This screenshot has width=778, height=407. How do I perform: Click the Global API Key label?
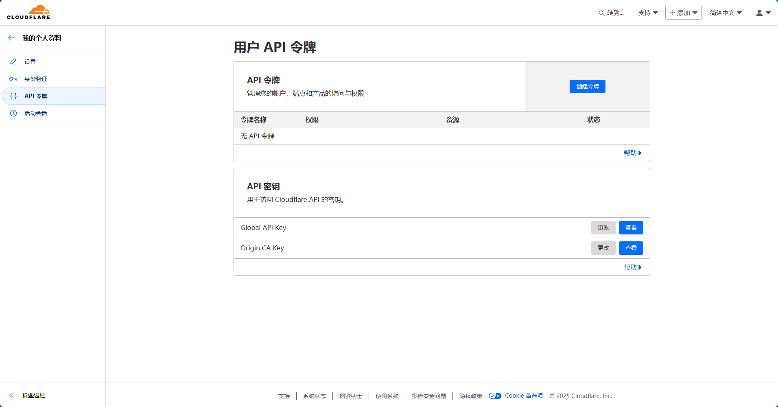point(263,228)
